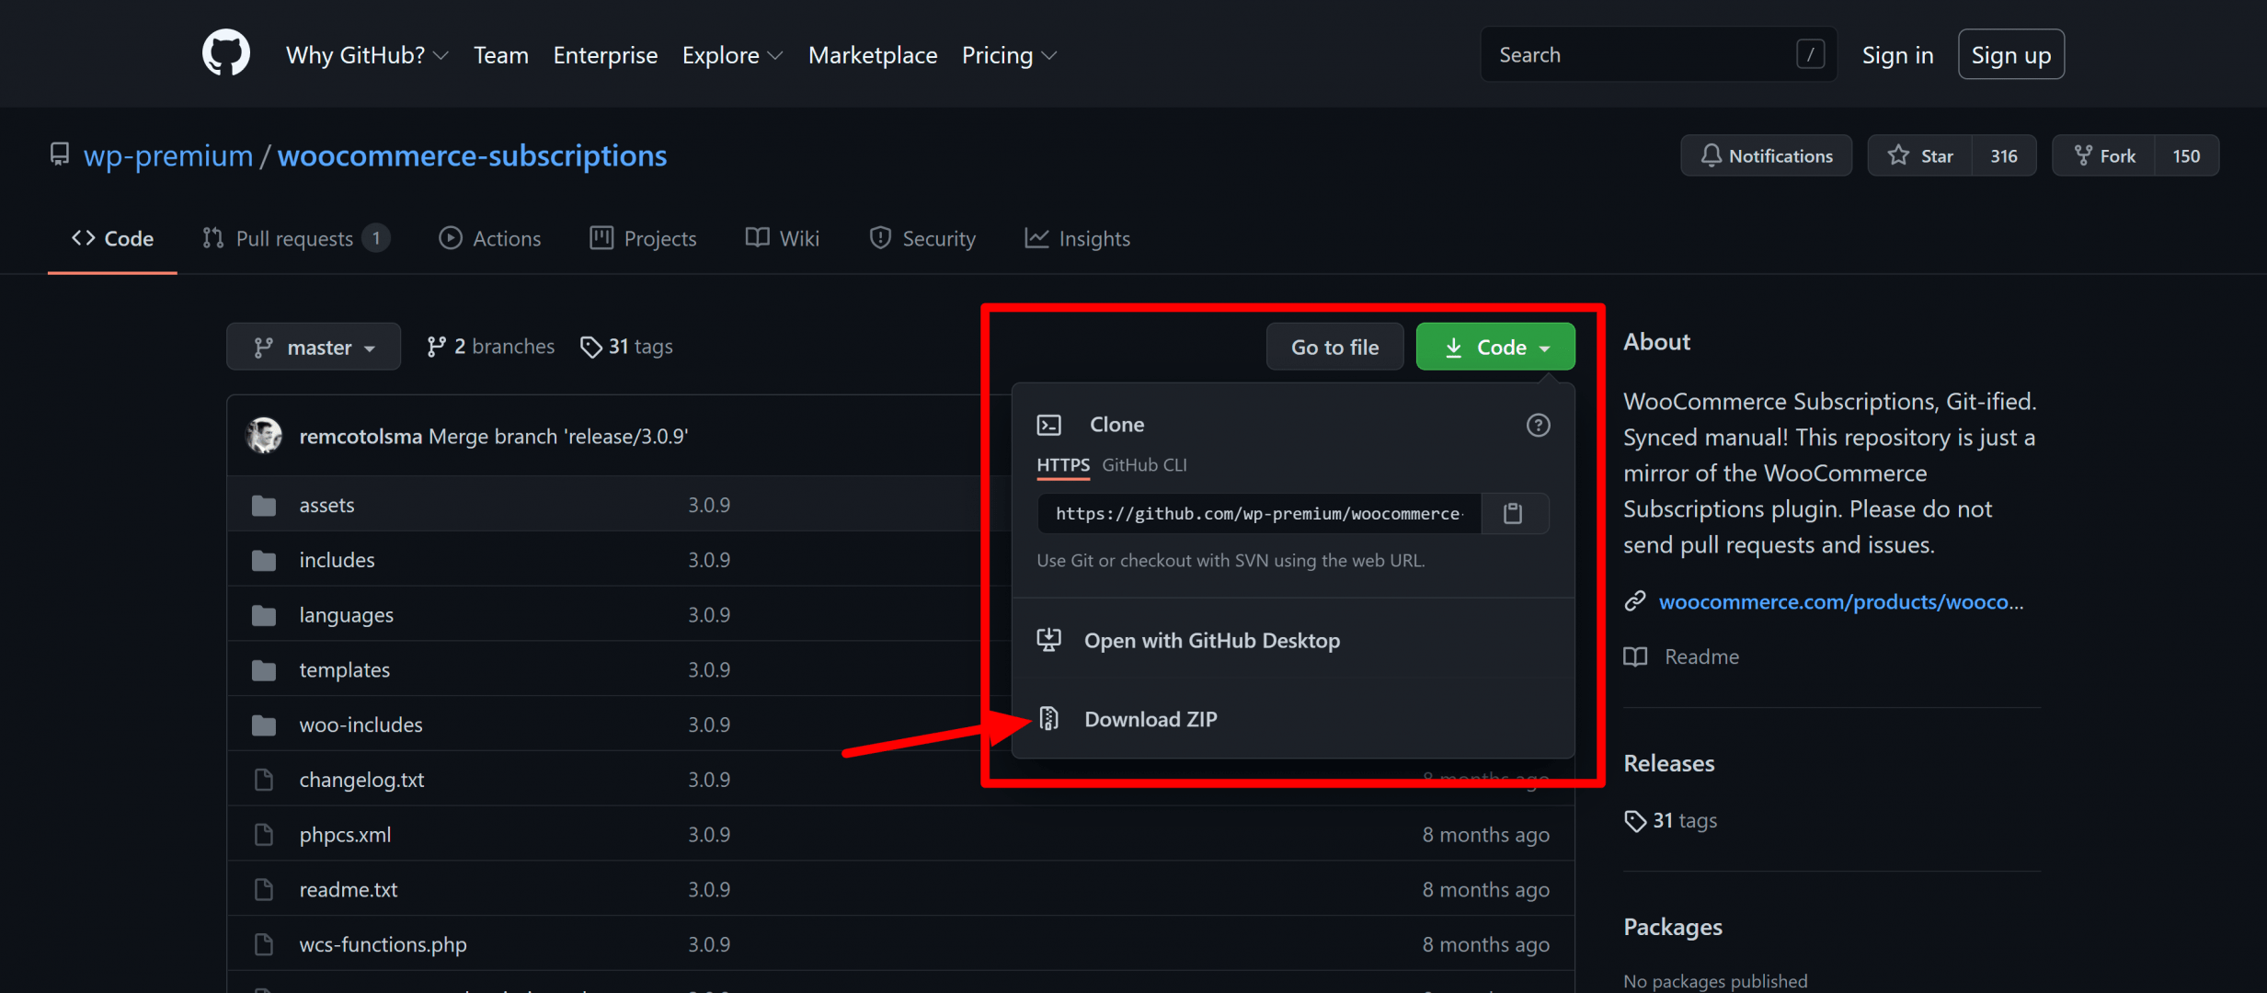This screenshot has width=2267, height=993.
Task: Click the phpcs.xml file icon
Action: 264,835
